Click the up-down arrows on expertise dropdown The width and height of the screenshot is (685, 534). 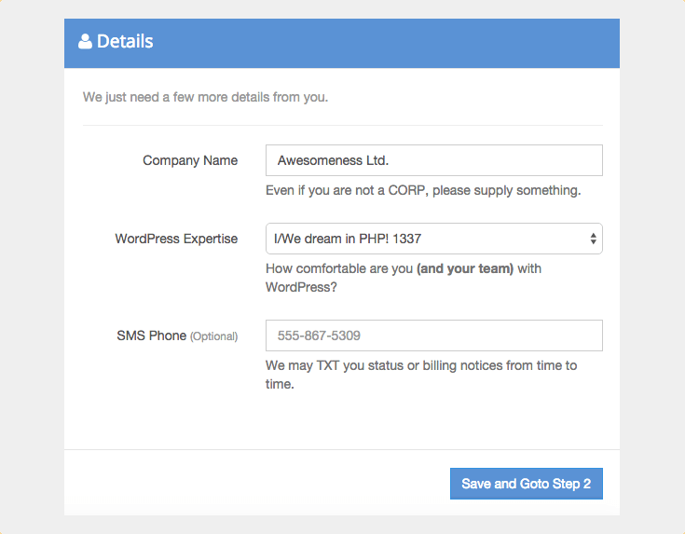click(593, 239)
